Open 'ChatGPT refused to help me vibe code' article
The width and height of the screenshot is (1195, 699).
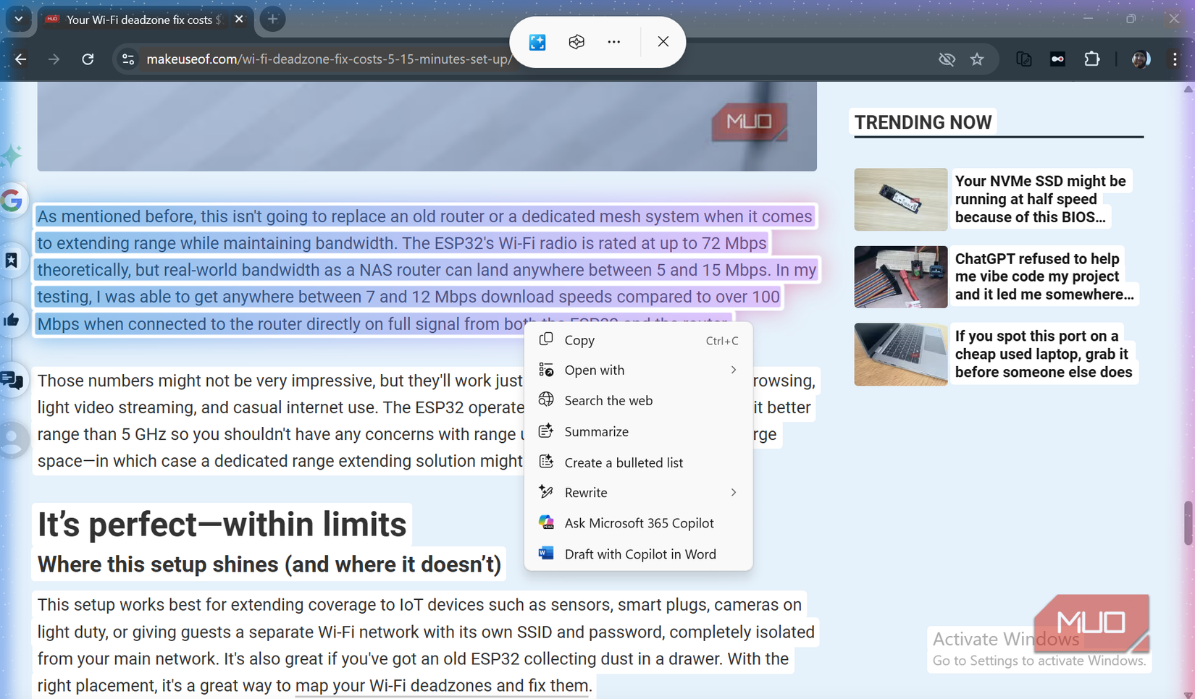point(1044,276)
